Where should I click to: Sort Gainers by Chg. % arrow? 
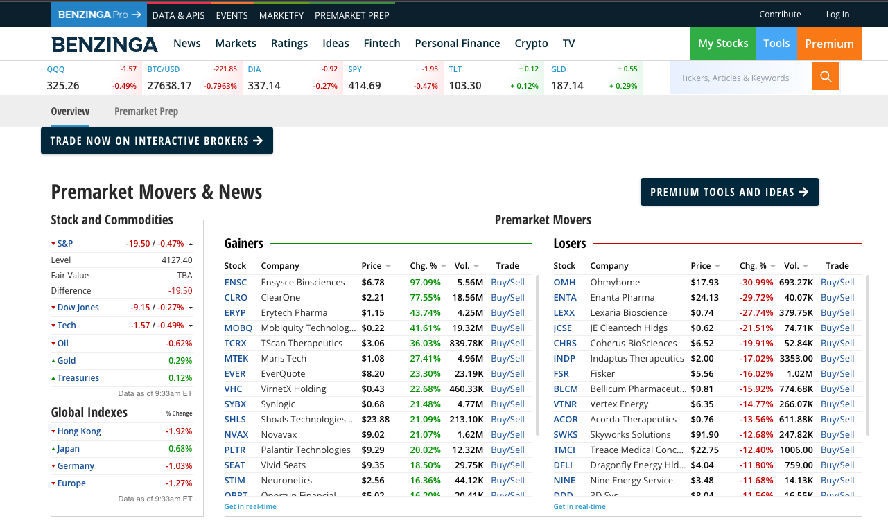point(444,266)
